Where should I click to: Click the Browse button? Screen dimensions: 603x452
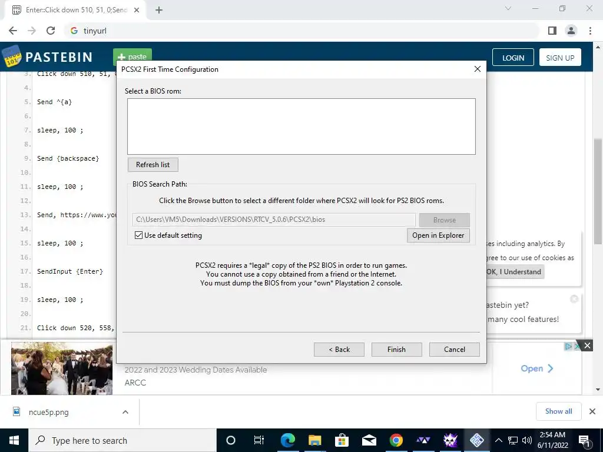click(444, 220)
